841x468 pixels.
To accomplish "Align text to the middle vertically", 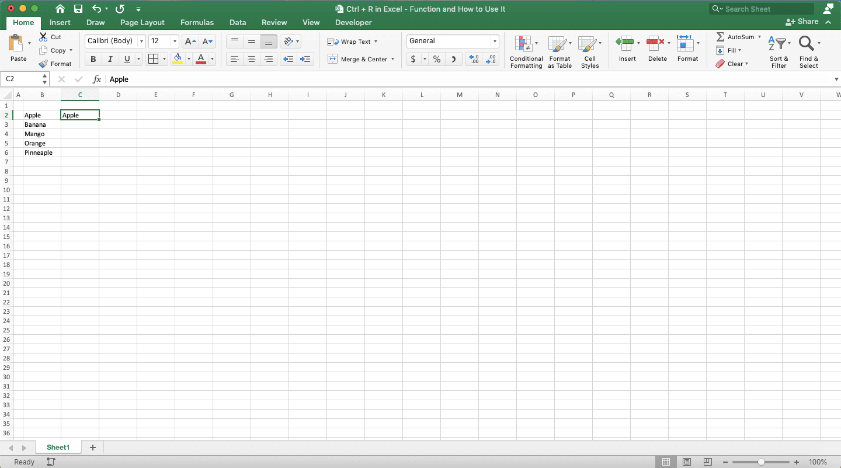I will click(252, 41).
